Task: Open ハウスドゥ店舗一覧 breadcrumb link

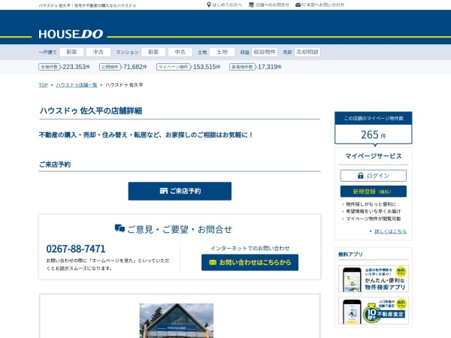Action: (77, 85)
